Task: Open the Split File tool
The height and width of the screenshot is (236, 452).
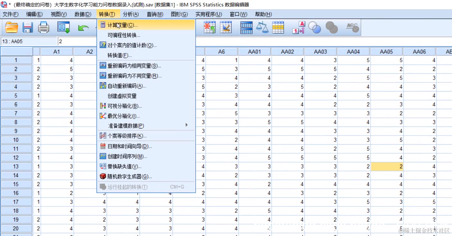Action: (246, 27)
